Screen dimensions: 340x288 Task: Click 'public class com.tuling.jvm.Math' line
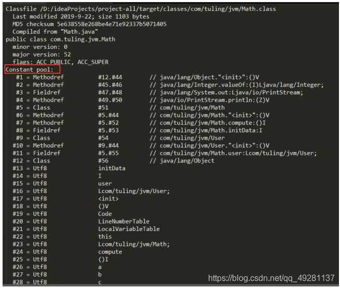point(60,39)
